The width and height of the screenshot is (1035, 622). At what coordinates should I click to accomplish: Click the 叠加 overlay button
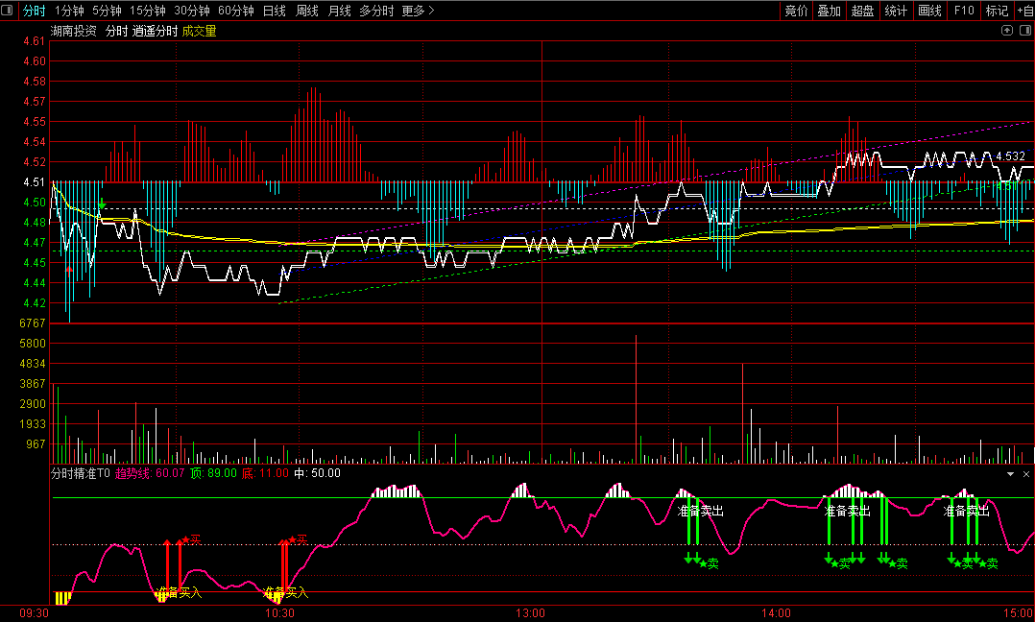(829, 11)
